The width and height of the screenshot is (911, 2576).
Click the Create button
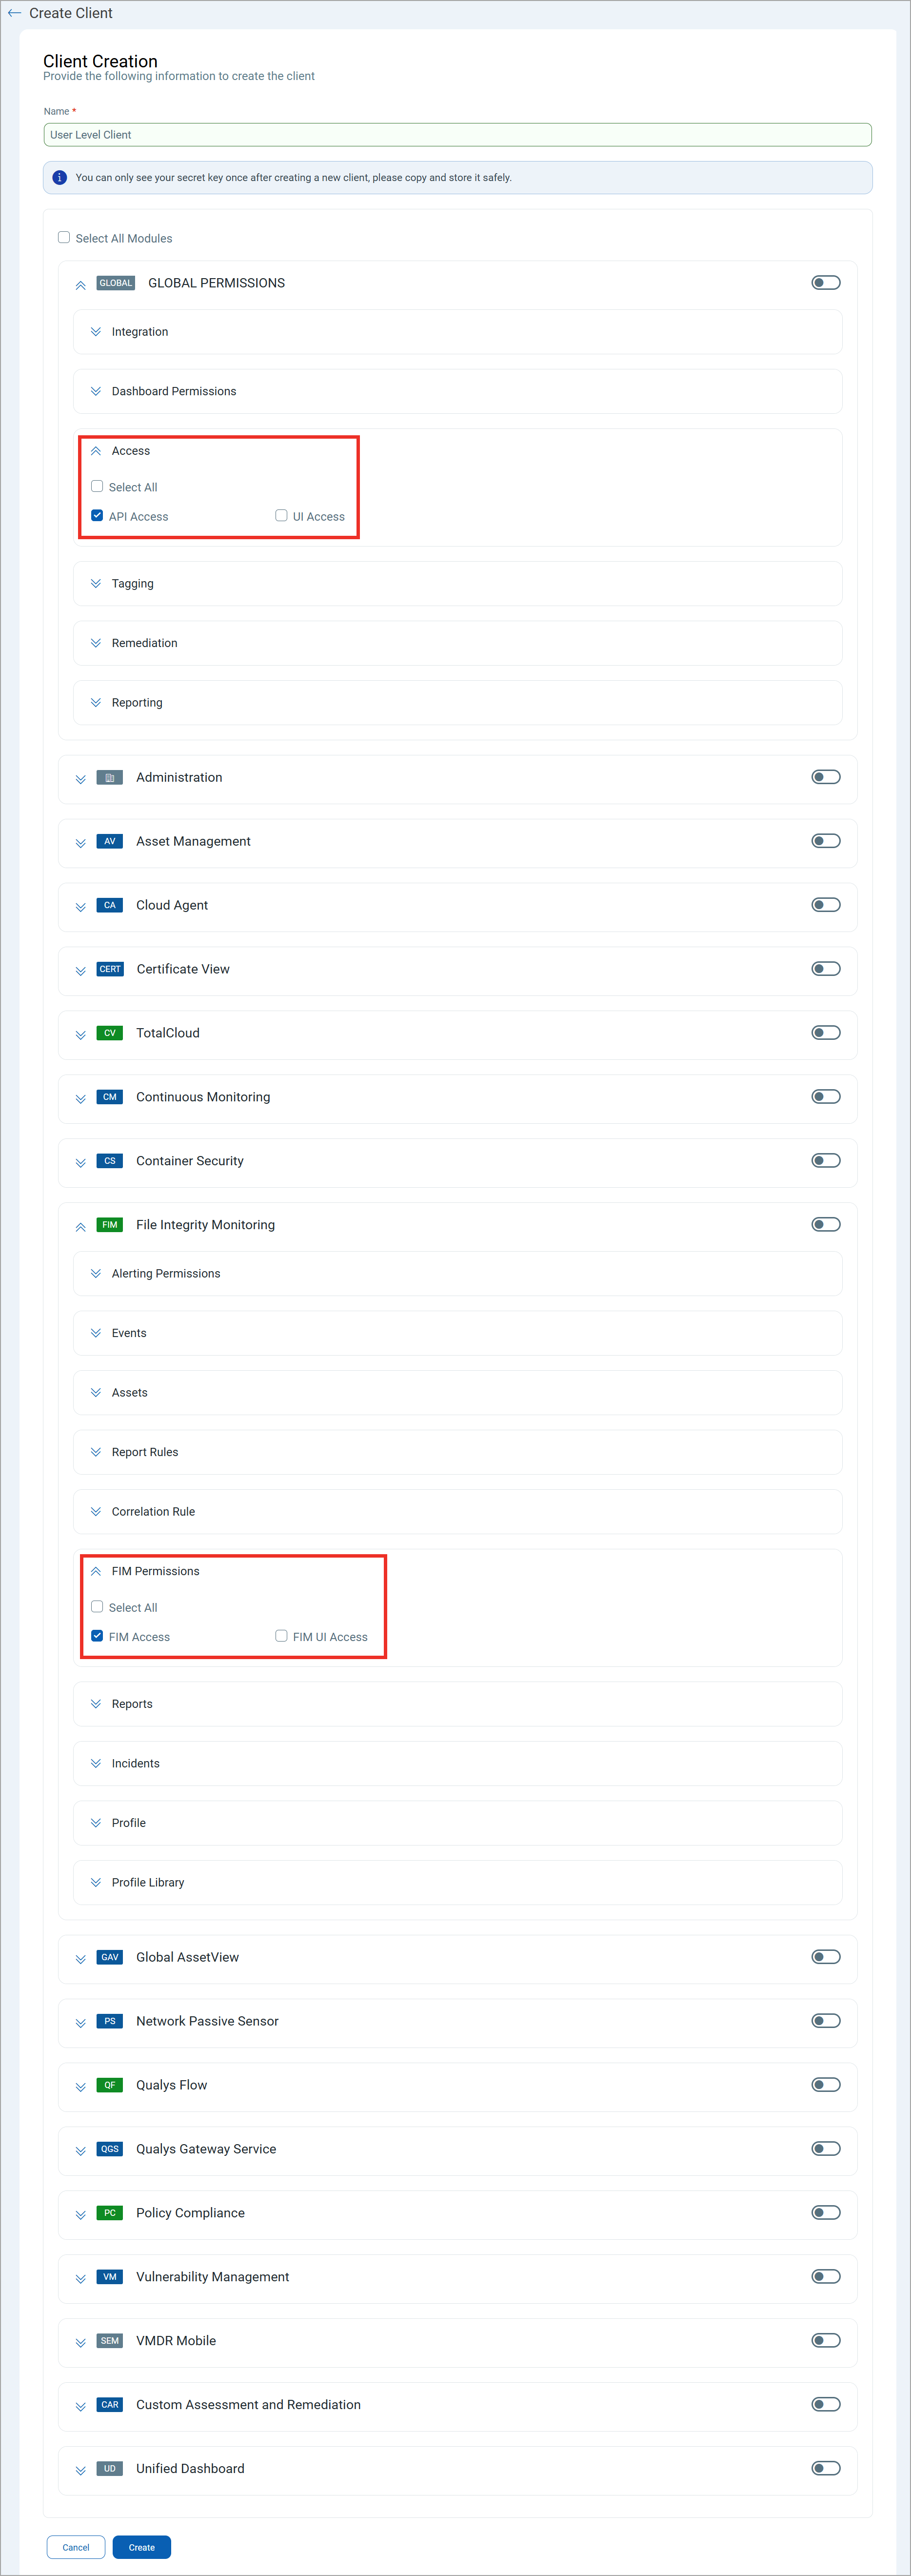(x=142, y=2547)
